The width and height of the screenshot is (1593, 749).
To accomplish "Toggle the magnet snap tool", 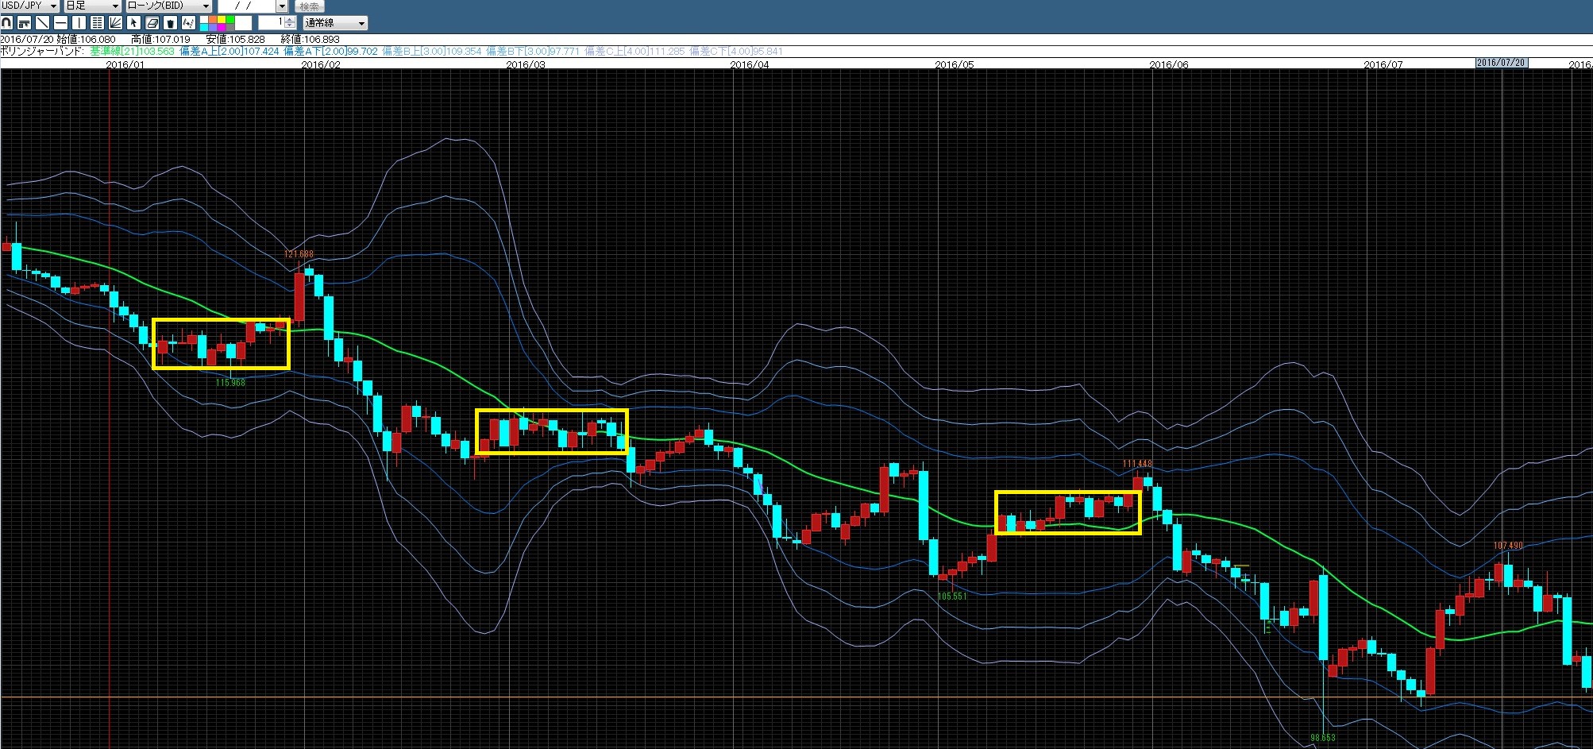I will (7, 23).
